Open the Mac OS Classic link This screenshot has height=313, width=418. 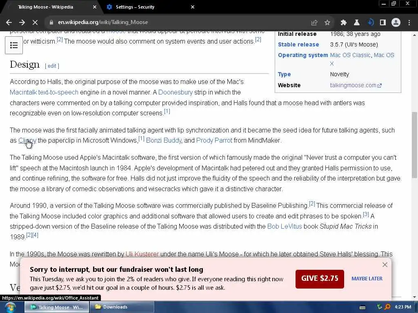point(350,55)
